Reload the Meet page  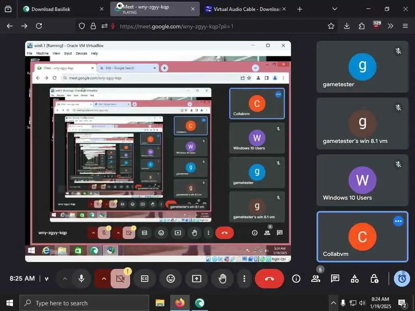click(39, 26)
